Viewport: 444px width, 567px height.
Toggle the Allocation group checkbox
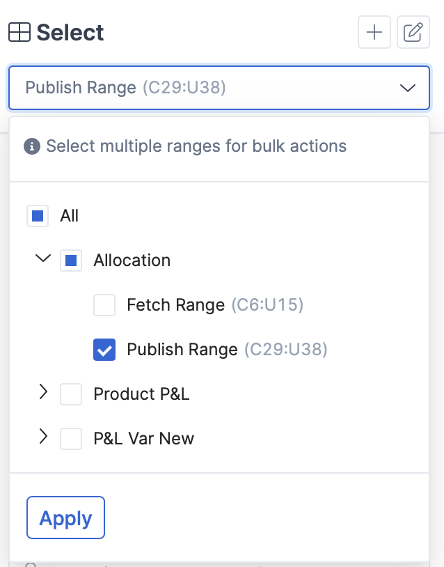click(71, 261)
